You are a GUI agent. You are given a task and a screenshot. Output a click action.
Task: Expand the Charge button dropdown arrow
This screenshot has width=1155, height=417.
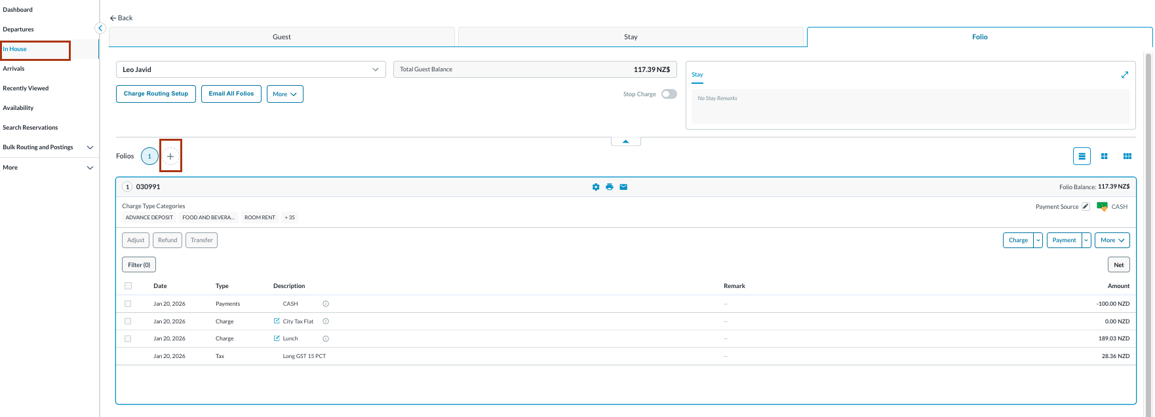[x=1038, y=240]
